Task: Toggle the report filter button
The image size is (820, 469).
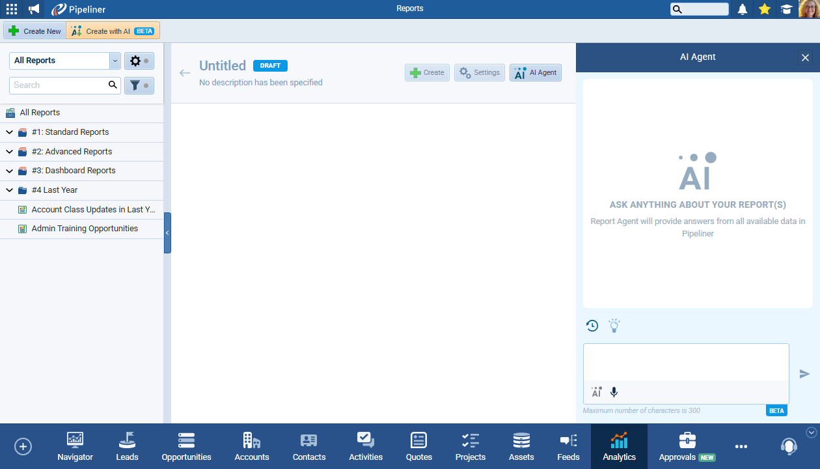Action: click(x=139, y=85)
